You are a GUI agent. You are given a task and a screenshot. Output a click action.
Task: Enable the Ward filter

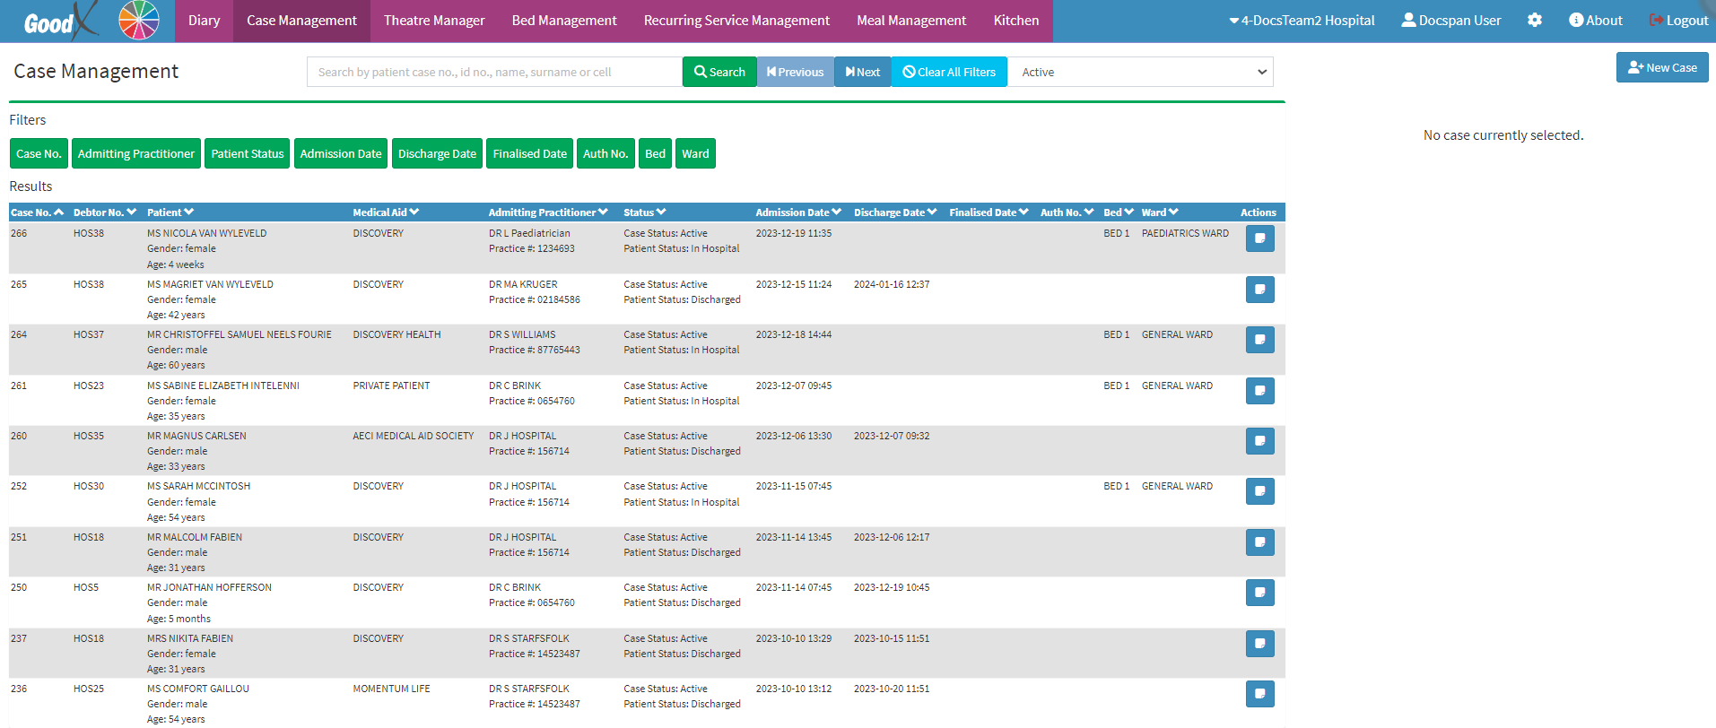click(695, 153)
